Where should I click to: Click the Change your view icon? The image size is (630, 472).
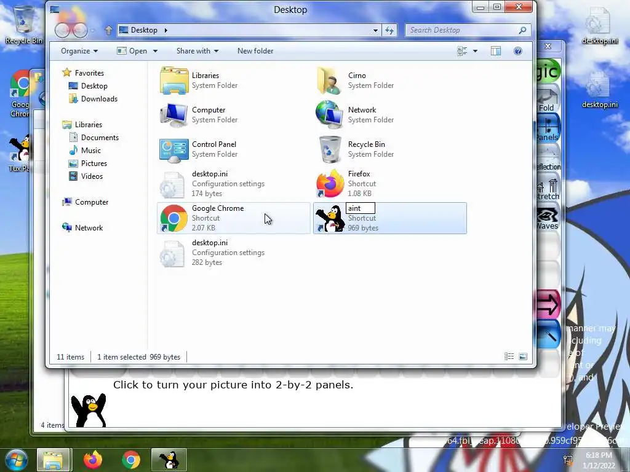click(462, 51)
